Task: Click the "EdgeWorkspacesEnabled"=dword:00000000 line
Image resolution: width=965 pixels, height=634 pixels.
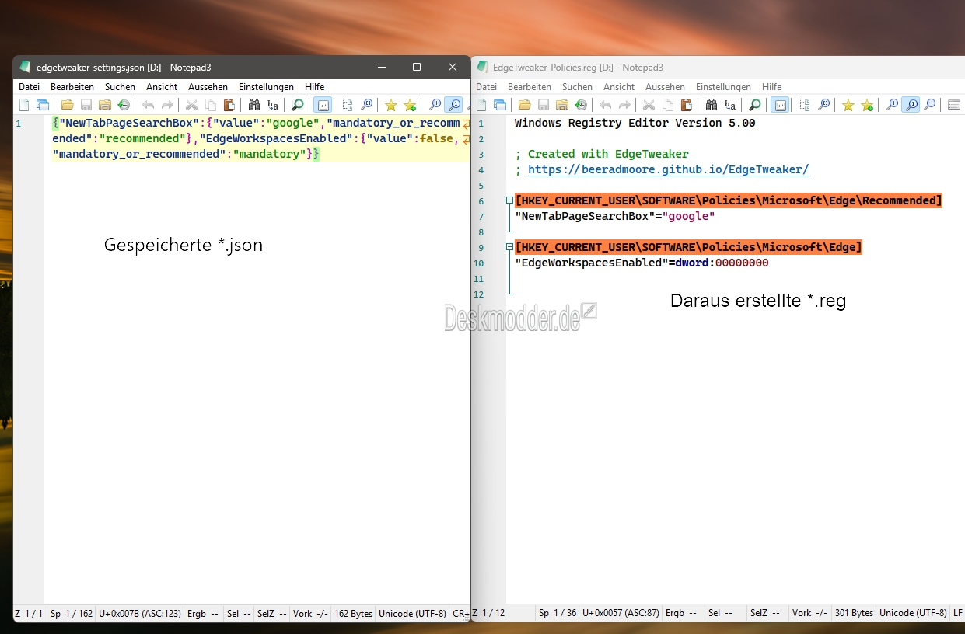Action: pos(642,263)
